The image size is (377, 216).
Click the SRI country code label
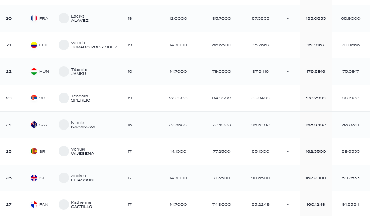(x=43, y=151)
